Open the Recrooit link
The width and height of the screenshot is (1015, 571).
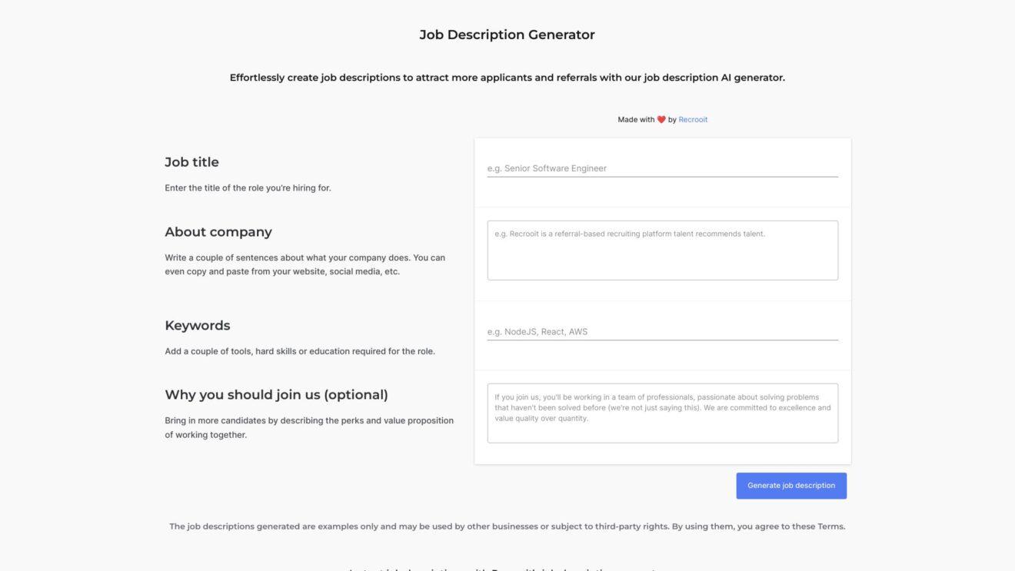point(693,119)
